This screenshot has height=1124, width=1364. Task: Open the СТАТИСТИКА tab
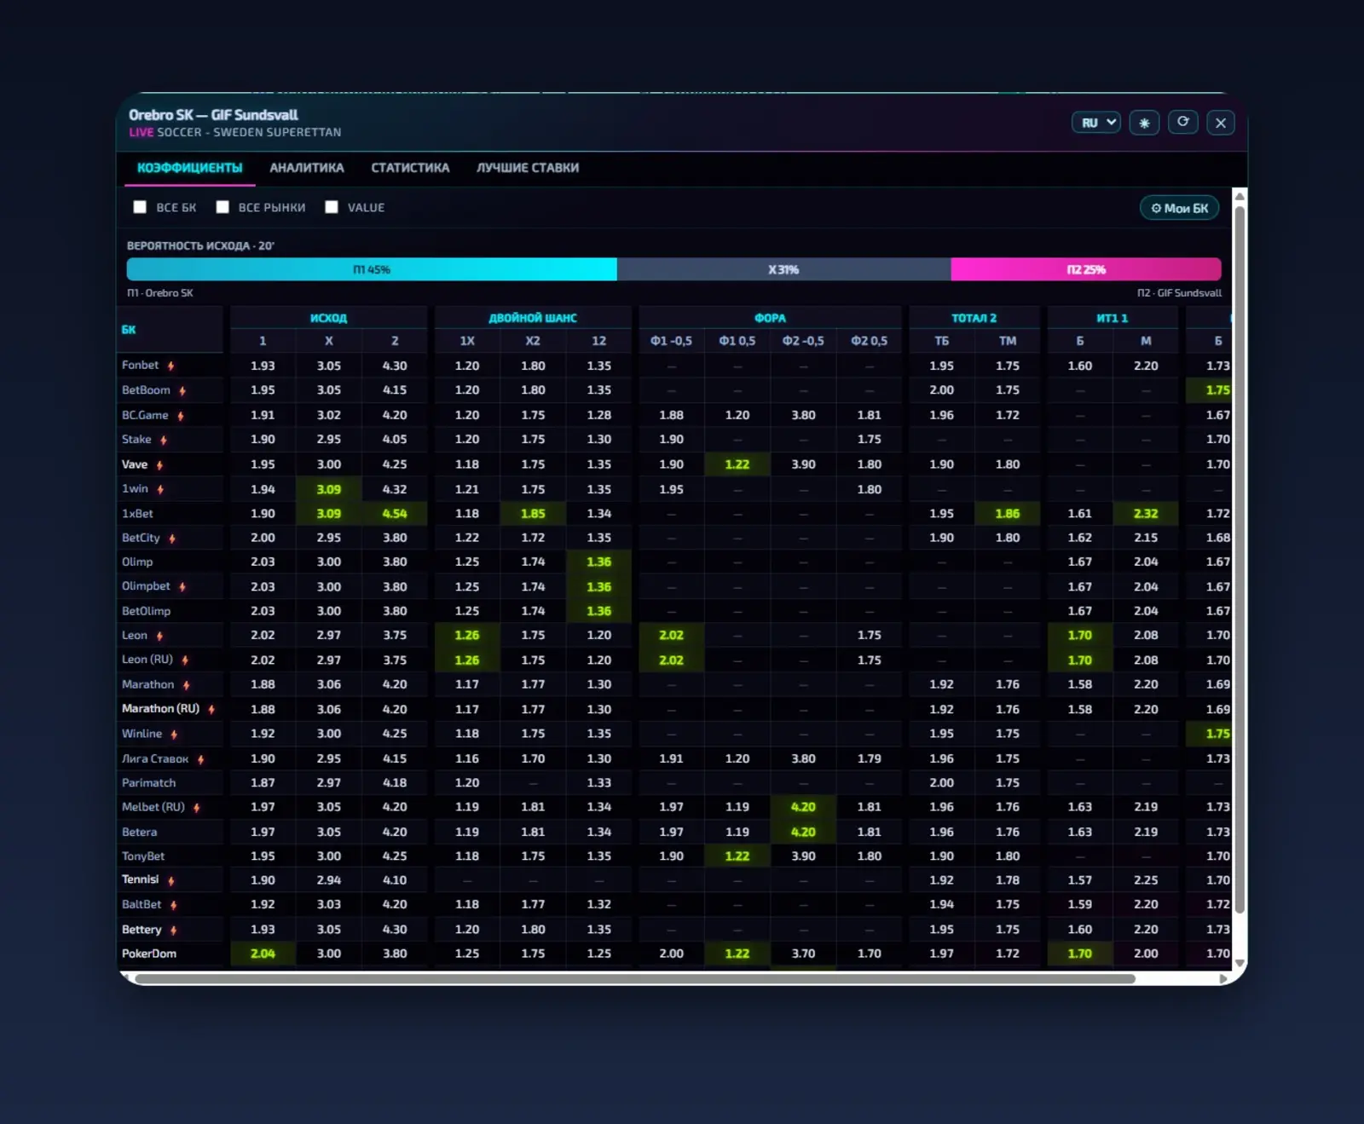[410, 168]
